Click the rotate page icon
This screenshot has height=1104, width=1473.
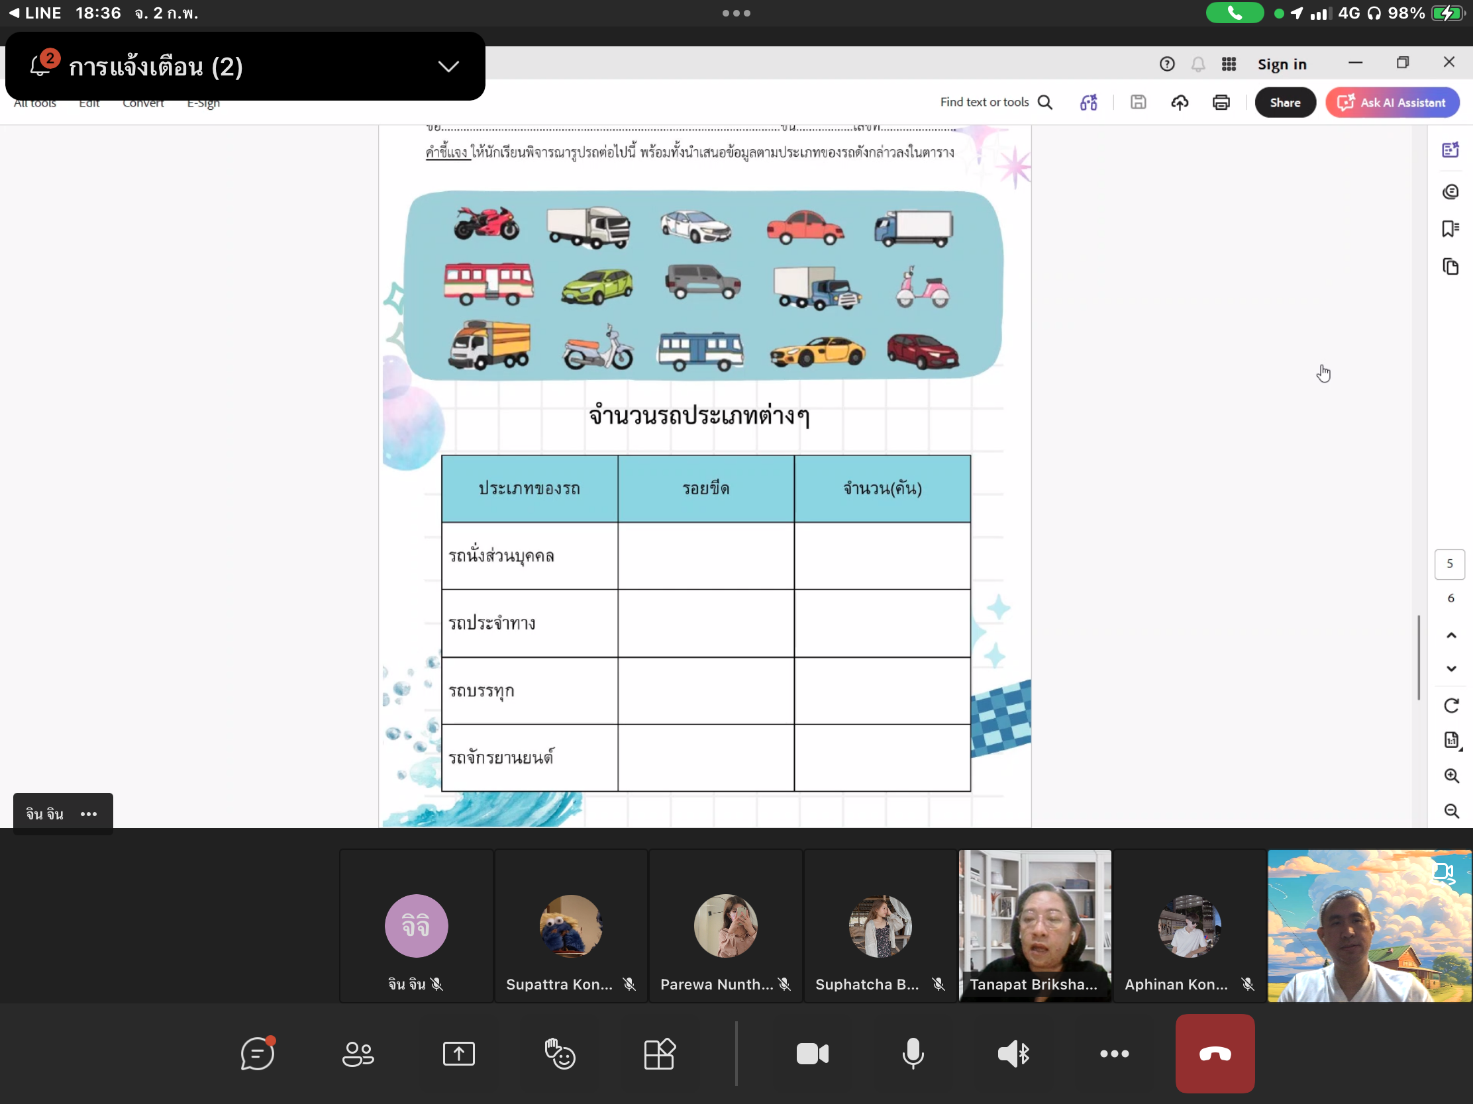point(1451,706)
